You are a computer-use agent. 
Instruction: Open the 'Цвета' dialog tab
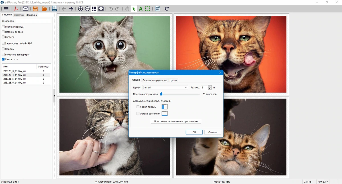pos(173,80)
